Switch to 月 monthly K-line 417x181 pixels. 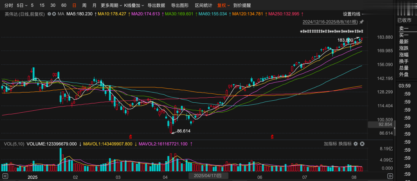coord(94,5)
